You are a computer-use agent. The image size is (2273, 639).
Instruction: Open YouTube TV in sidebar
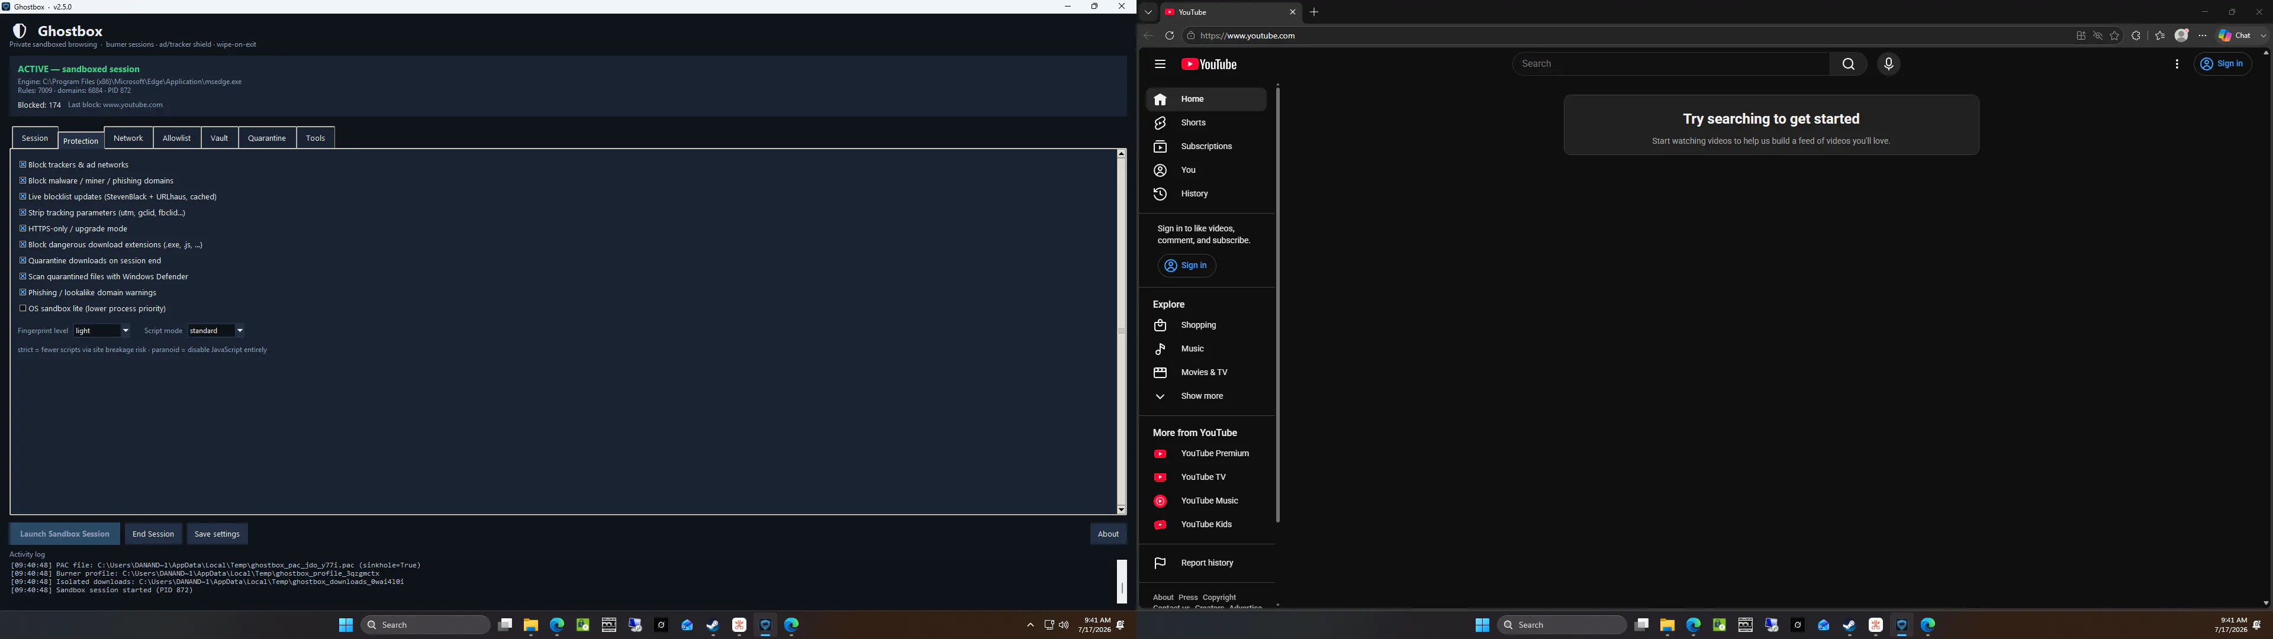[x=1205, y=477]
